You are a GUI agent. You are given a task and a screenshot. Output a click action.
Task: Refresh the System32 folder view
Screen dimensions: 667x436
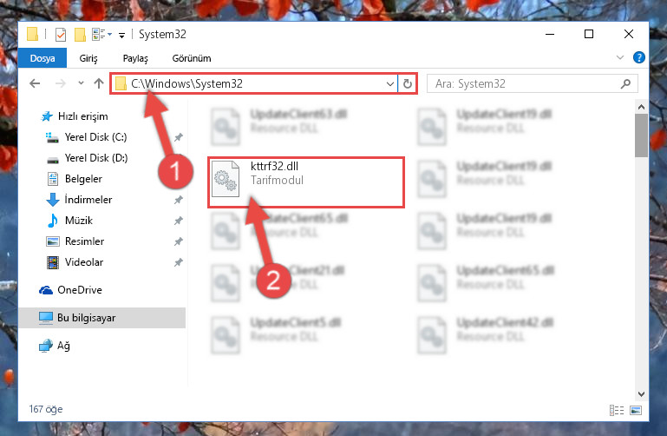coord(407,84)
